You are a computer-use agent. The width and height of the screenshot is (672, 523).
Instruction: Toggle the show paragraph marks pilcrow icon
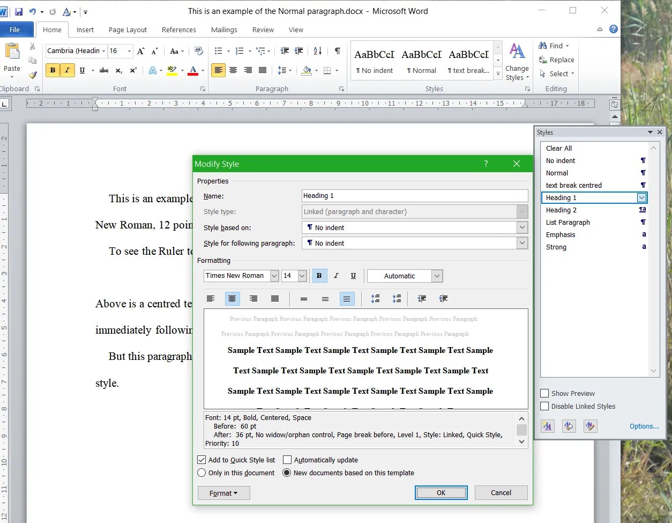(x=337, y=51)
